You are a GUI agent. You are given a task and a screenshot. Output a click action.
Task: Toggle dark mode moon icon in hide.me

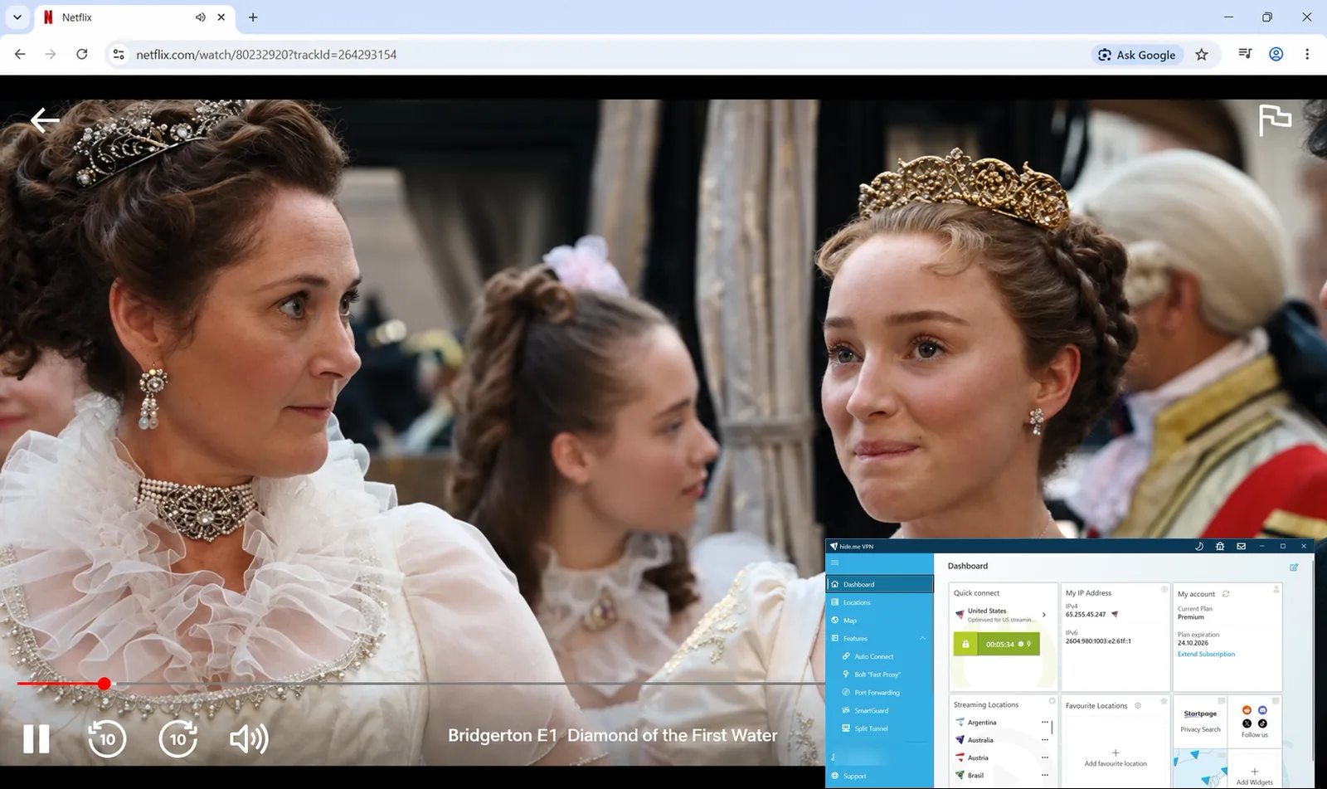(x=1198, y=546)
